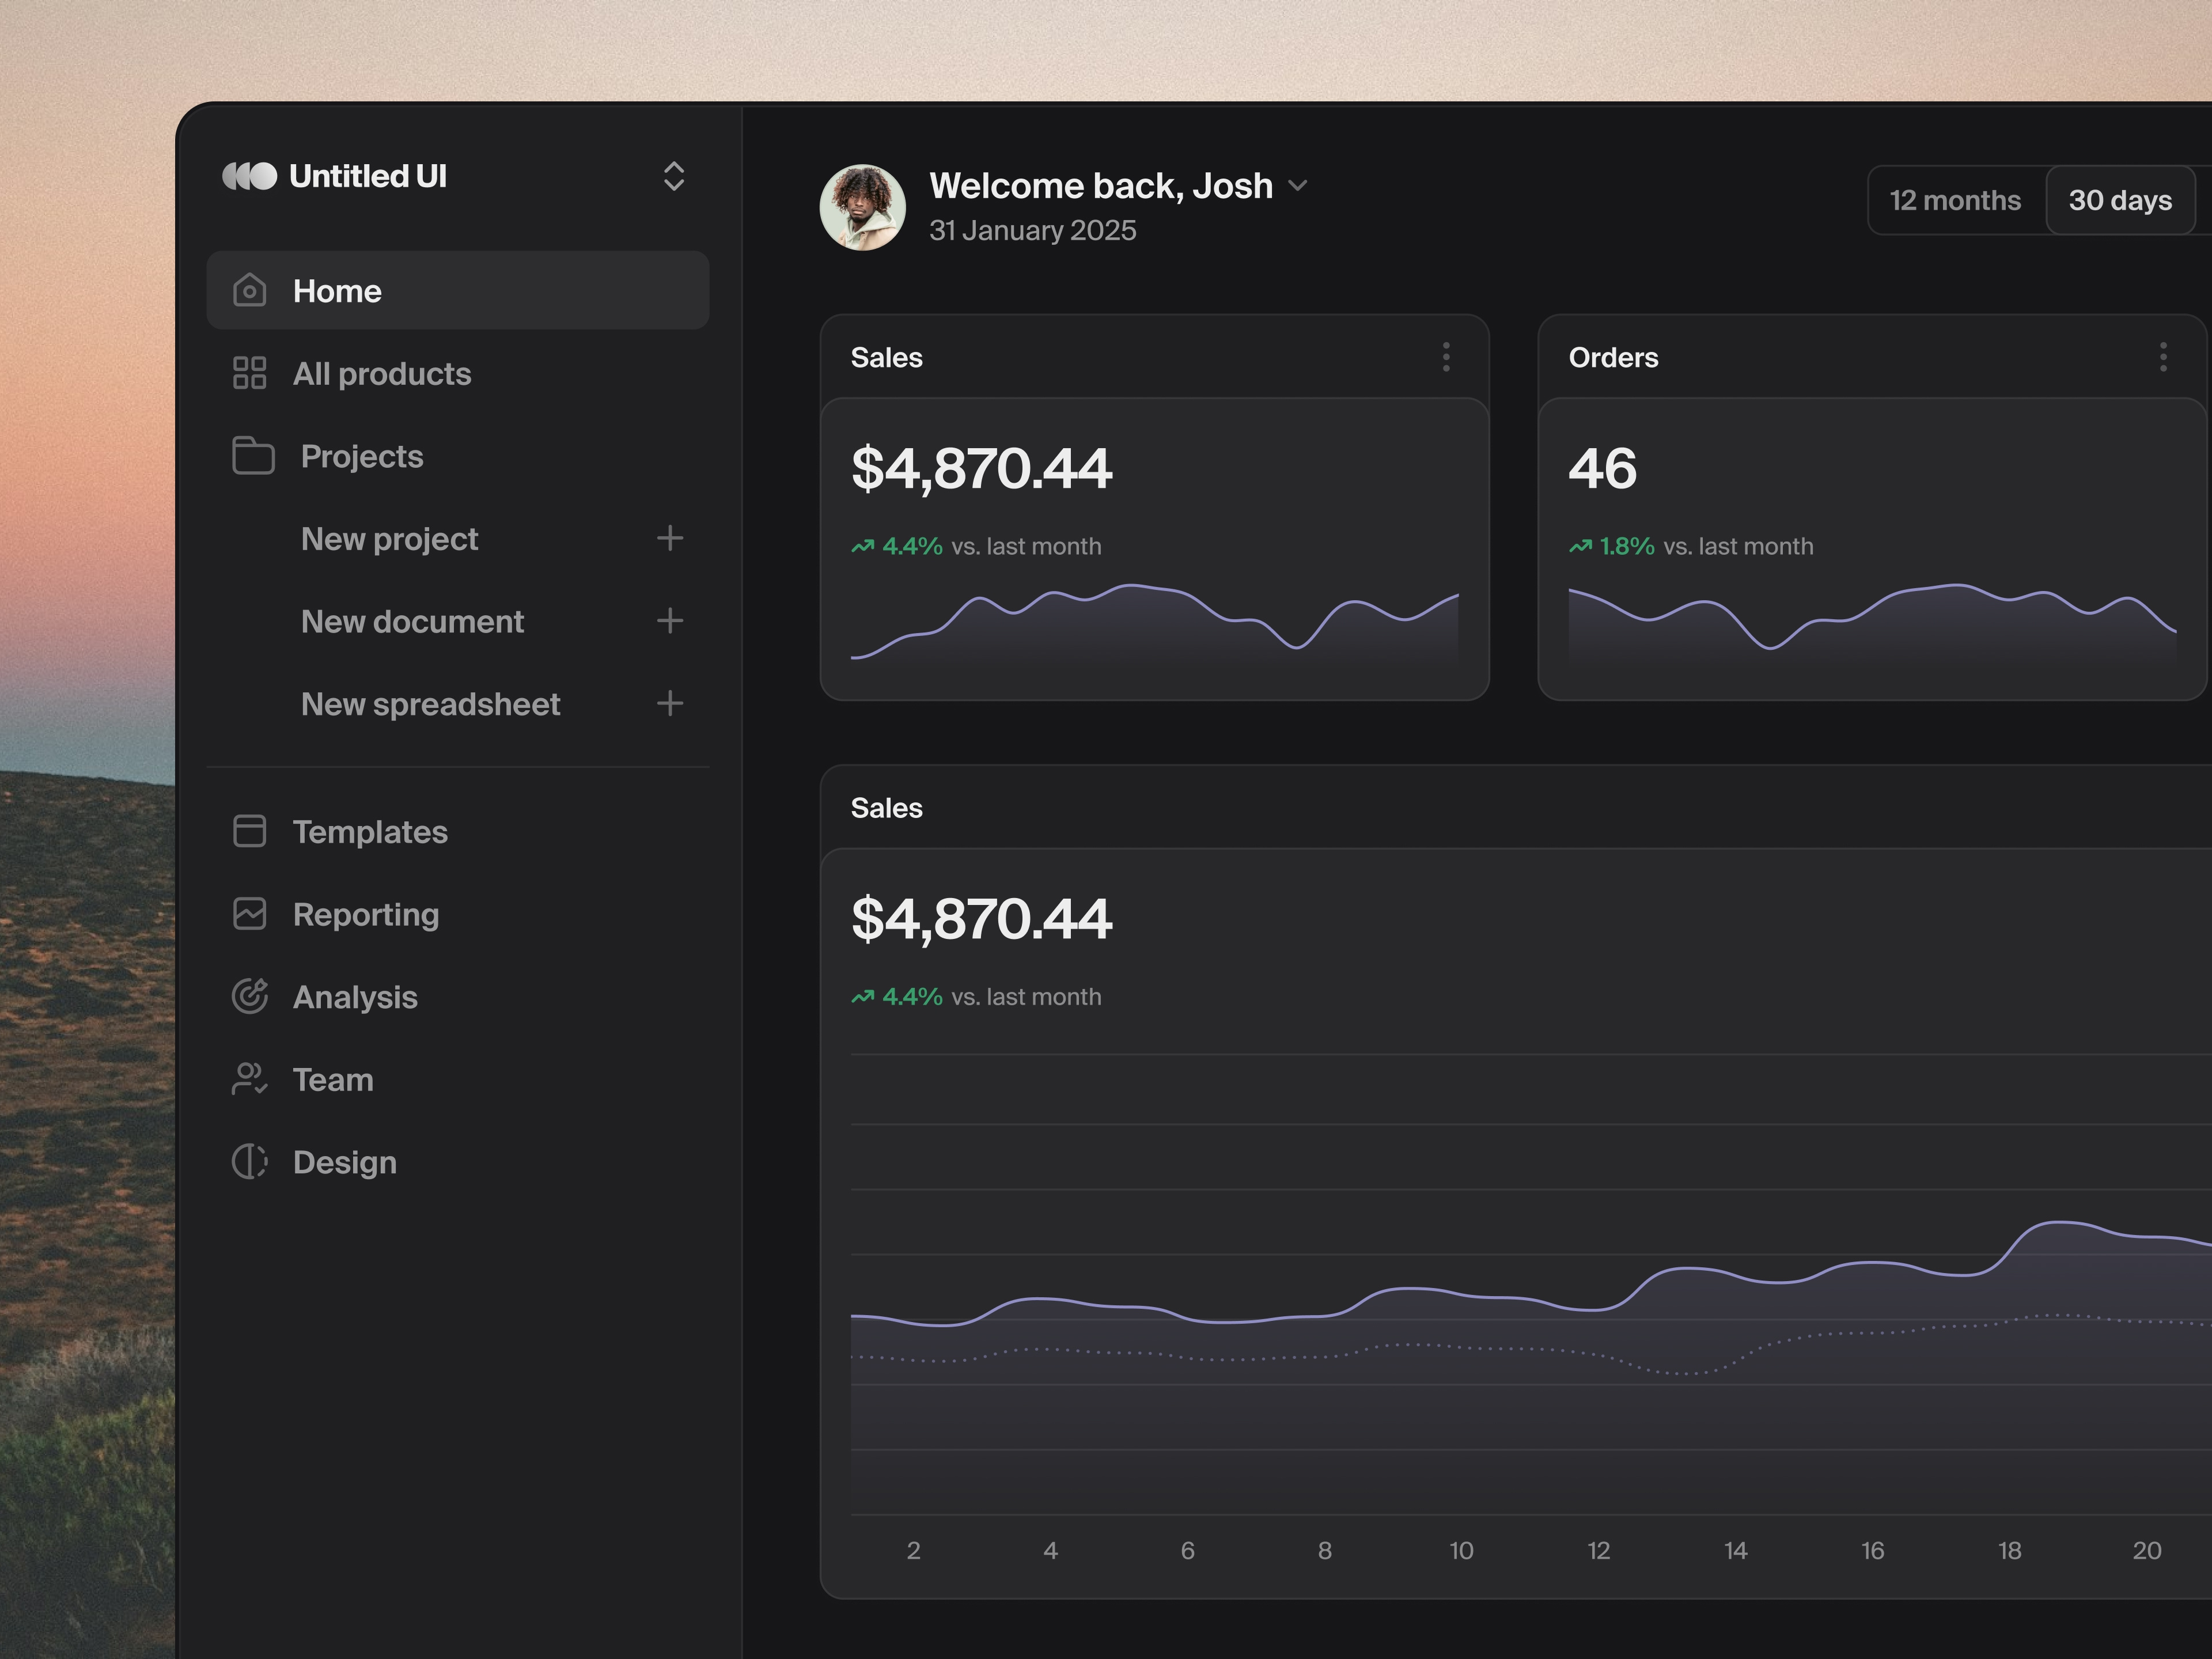The height and width of the screenshot is (1659, 2212).
Task: Click the Design contrast icon
Action: coord(249,1162)
